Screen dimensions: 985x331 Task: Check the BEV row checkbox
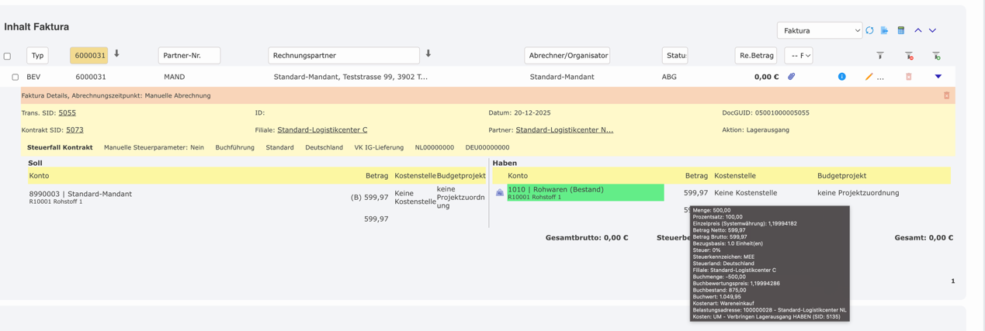(x=15, y=78)
